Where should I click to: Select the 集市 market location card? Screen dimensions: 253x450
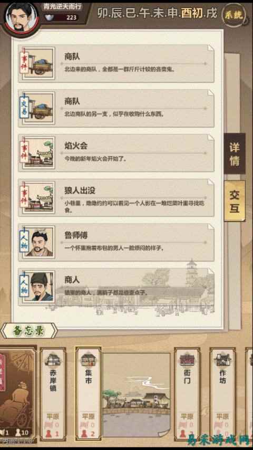tap(88, 394)
